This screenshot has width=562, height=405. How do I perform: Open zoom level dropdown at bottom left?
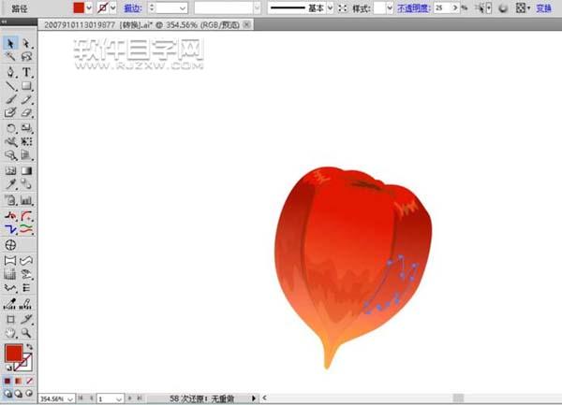click(x=71, y=398)
